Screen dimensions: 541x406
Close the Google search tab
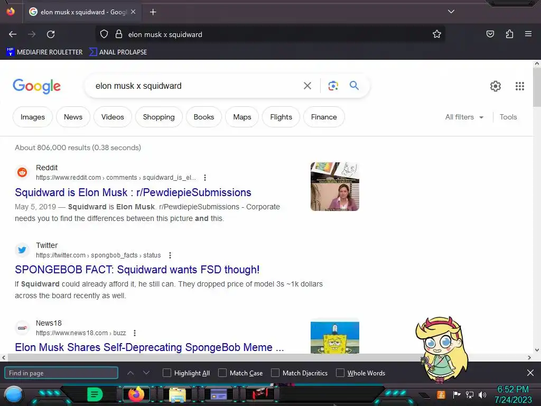[133, 12]
